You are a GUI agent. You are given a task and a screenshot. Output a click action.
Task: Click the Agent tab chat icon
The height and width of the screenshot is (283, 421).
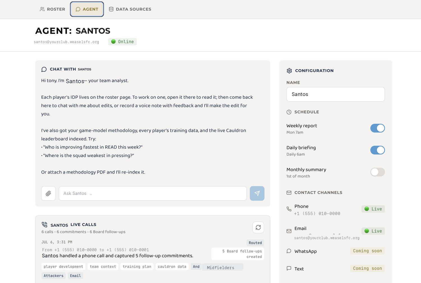[x=78, y=9]
